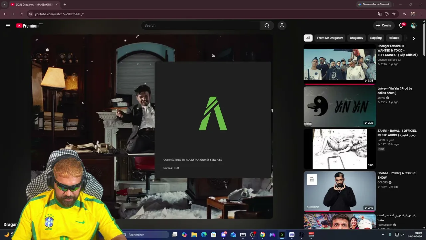Screen dimensions: 426x240
Task: Open the Raw Soueelt channel link
Action: tap(385, 225)
